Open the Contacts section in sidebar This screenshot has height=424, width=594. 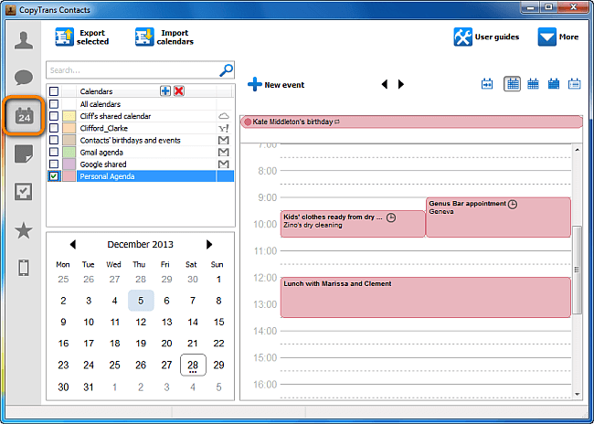(x=24, y=41)
